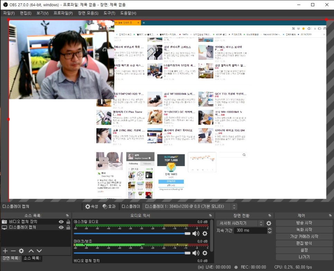The height and width of the screenshot is (271, 334).
Task: Open 설정 settings button
Action: tap(304, 250)
